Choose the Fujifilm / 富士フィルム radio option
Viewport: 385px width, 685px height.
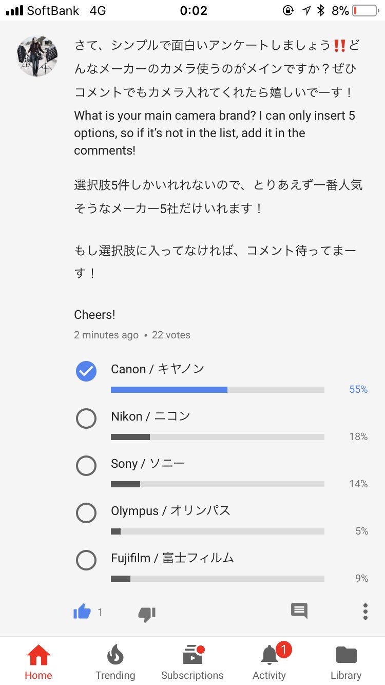pyautogui.click(x=86, y=560)
